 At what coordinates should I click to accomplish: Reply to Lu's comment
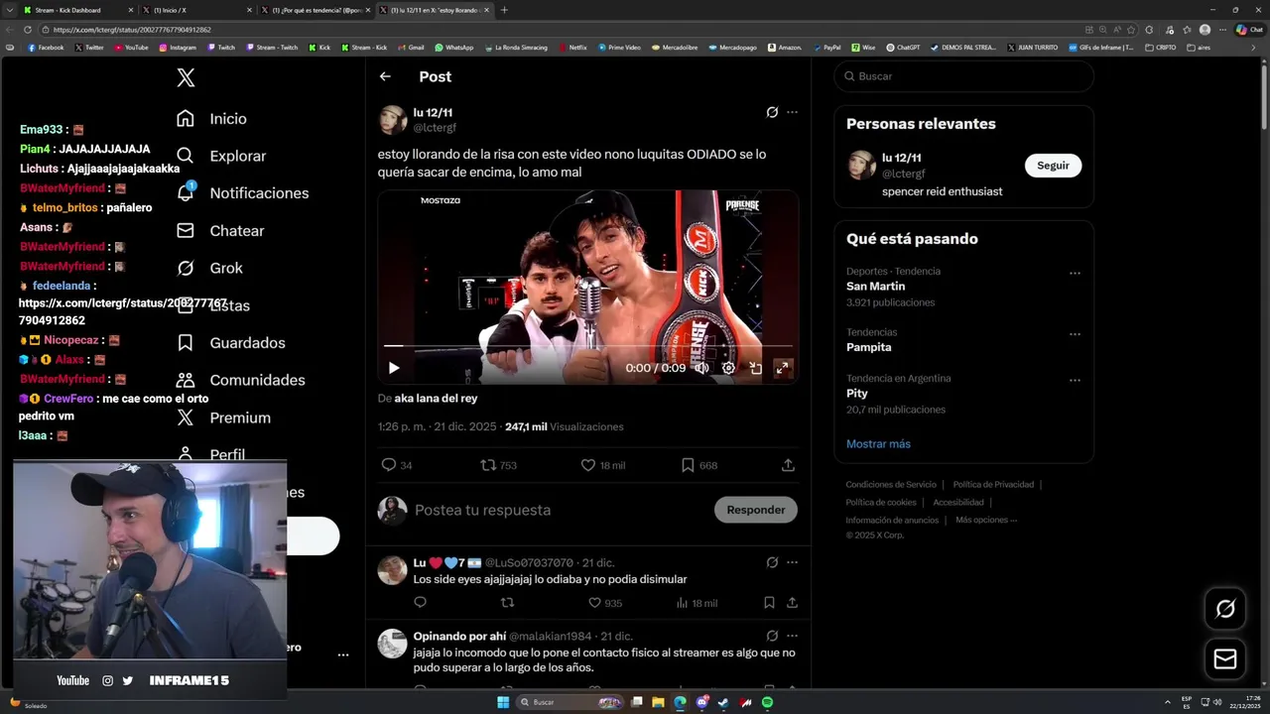point(420,603)
